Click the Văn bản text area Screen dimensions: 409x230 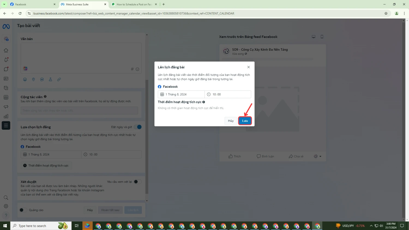click(81, 58)
